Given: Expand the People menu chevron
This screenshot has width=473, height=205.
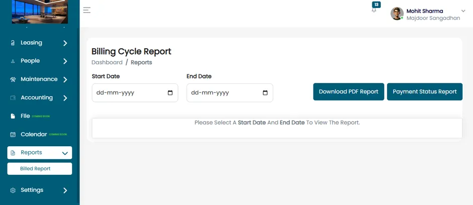Looking at the screenshot, I should (x=65, y=61).
